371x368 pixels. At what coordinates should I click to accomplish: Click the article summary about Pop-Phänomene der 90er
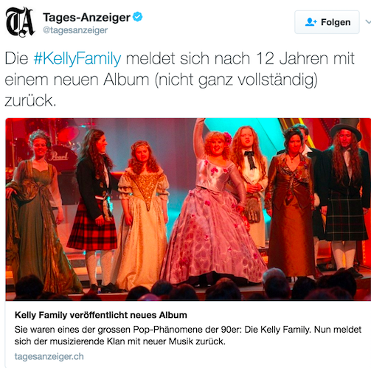188,336
